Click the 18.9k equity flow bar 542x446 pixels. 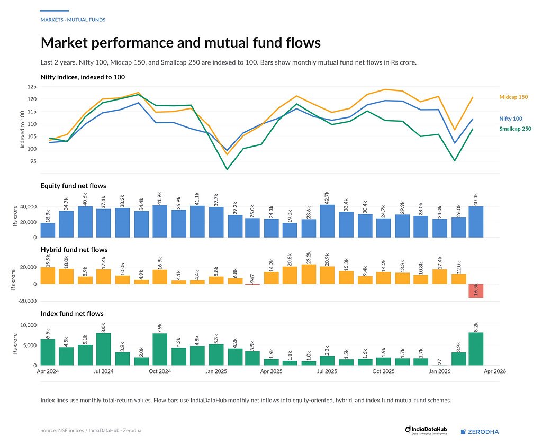click(48, 230)
